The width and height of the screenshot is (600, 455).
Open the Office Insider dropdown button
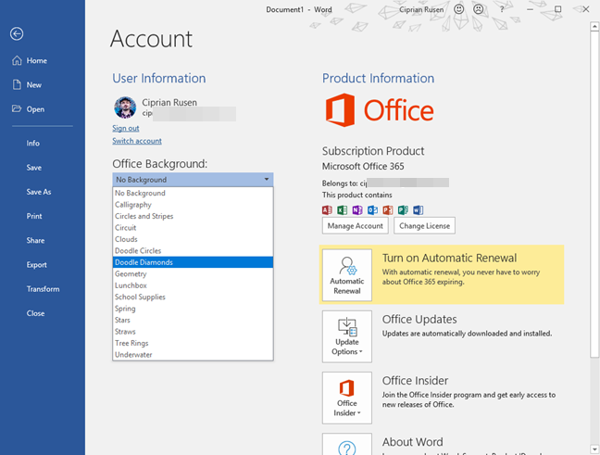pos(347,398)
